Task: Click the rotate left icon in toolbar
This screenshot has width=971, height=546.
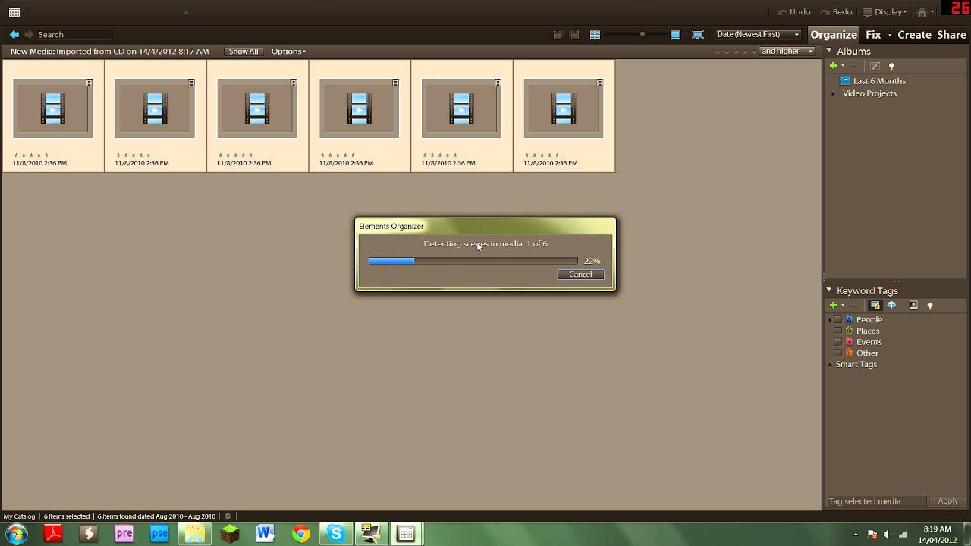Action: pyautogui.click(x=558, y=34)
